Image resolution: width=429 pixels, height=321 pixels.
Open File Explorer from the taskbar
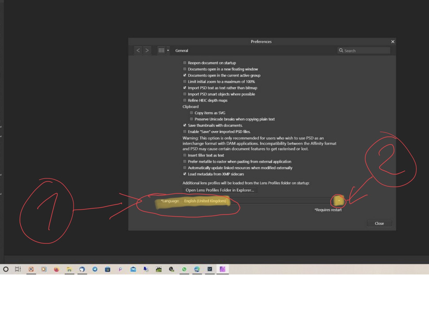tap(69, 269)
